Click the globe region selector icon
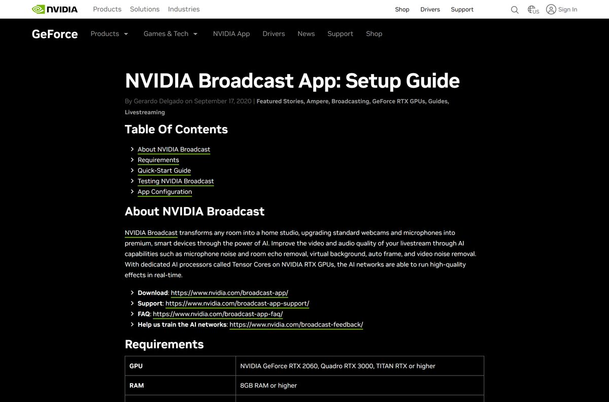 pos(533,10)
